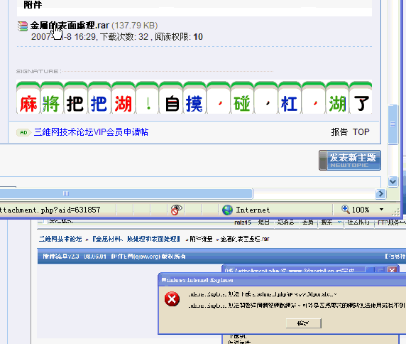Click the 报告 link
Screen dimensions: 406x344
[339, 132]
